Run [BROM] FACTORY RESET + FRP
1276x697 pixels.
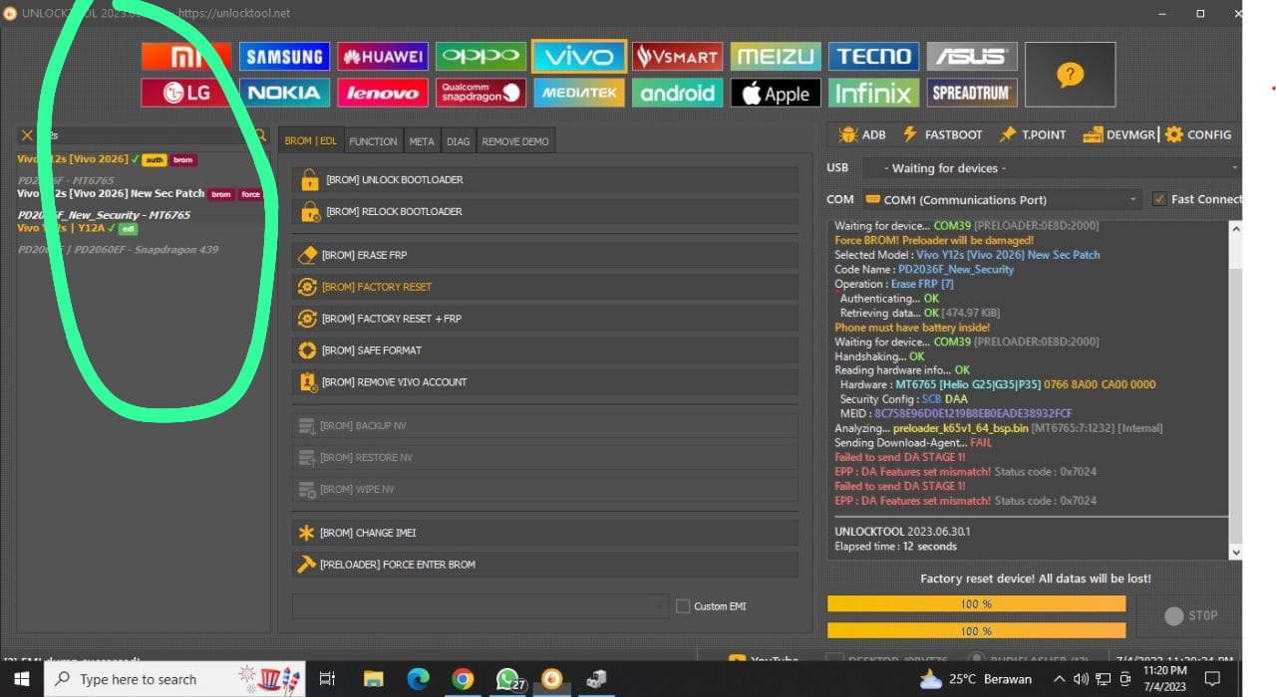(x=545, y=319)
